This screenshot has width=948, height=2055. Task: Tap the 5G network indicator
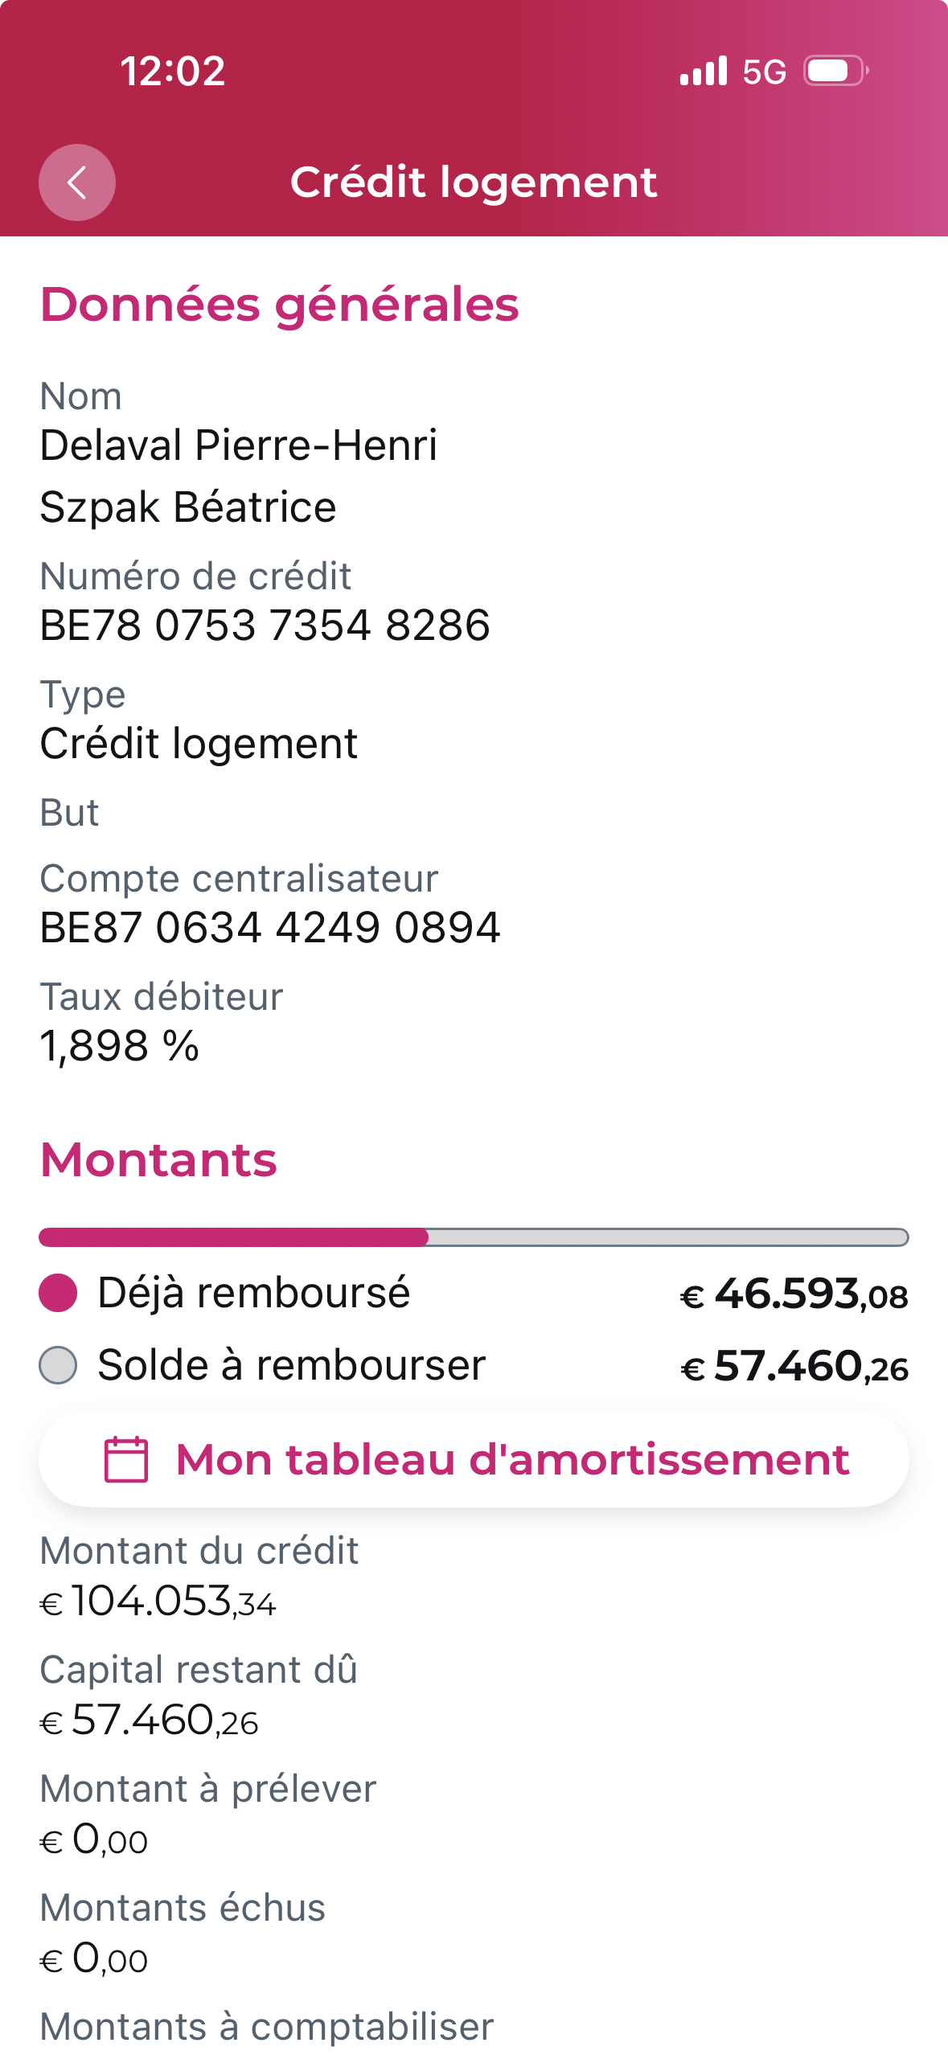point(764,72)
